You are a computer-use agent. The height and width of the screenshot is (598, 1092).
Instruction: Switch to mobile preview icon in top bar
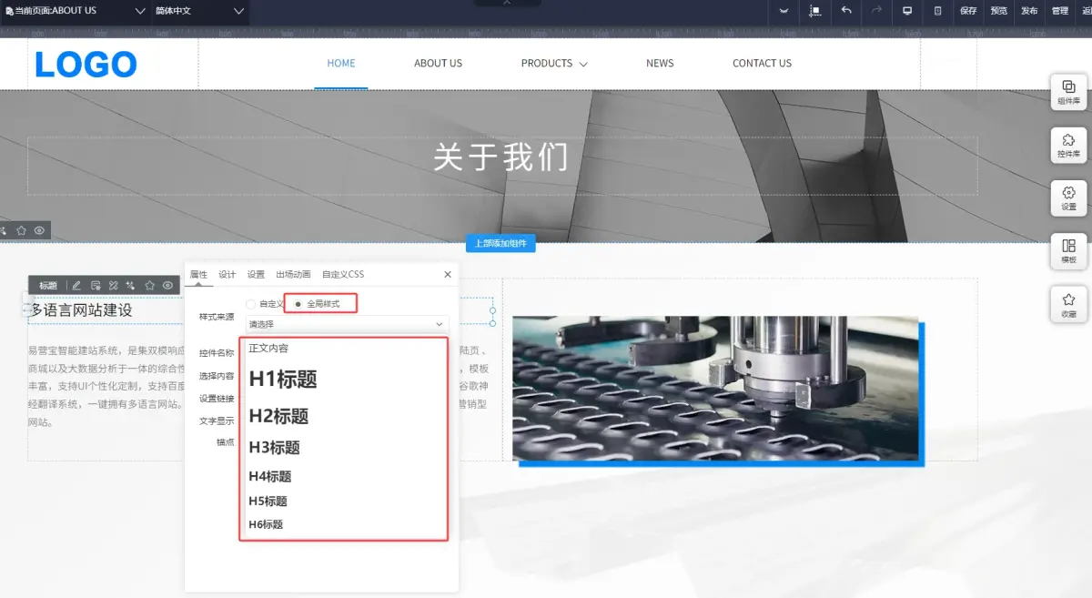click(936, 11)
